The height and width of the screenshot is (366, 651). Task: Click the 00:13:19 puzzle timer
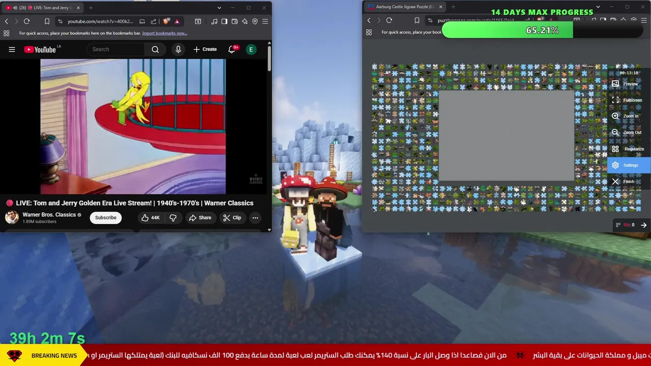(629, 73)
